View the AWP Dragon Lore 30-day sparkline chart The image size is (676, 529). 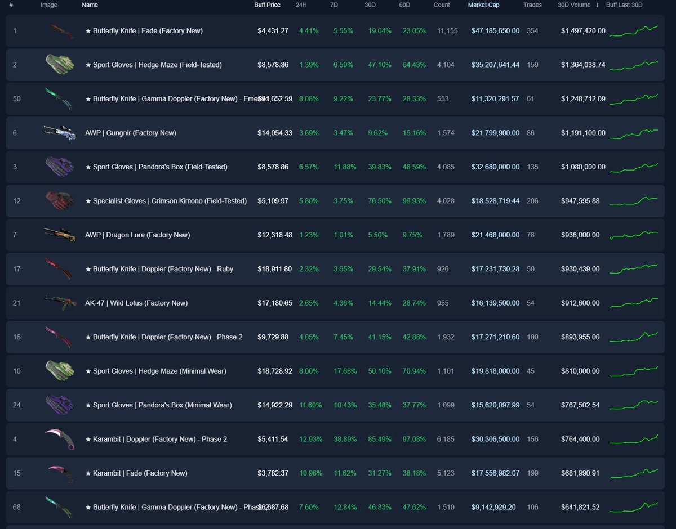634,235
